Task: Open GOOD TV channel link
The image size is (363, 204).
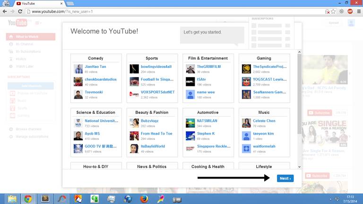Action: click(x=101, y=146)
